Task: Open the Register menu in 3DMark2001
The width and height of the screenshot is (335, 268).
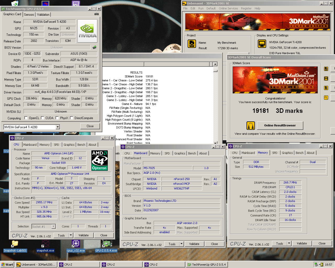Action: (246, 8)
